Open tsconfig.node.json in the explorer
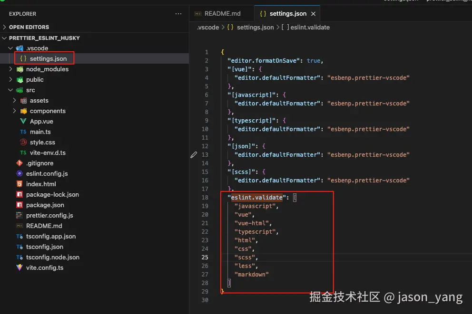Viewport: 472px width, 314px height. pyautogui.click(x=53, y=257)
